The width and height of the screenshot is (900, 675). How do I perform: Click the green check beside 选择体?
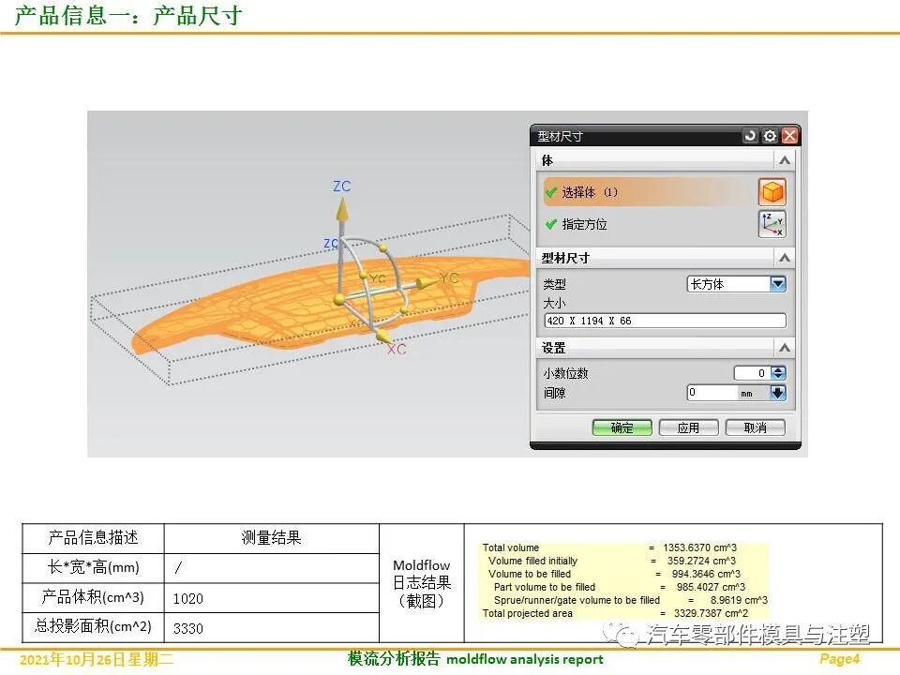[x=549, y=190]
